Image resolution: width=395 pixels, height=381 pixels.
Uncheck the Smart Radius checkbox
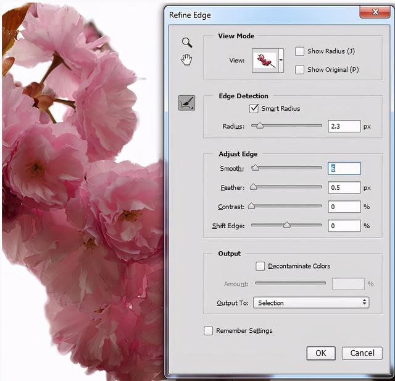coord(254,109)
